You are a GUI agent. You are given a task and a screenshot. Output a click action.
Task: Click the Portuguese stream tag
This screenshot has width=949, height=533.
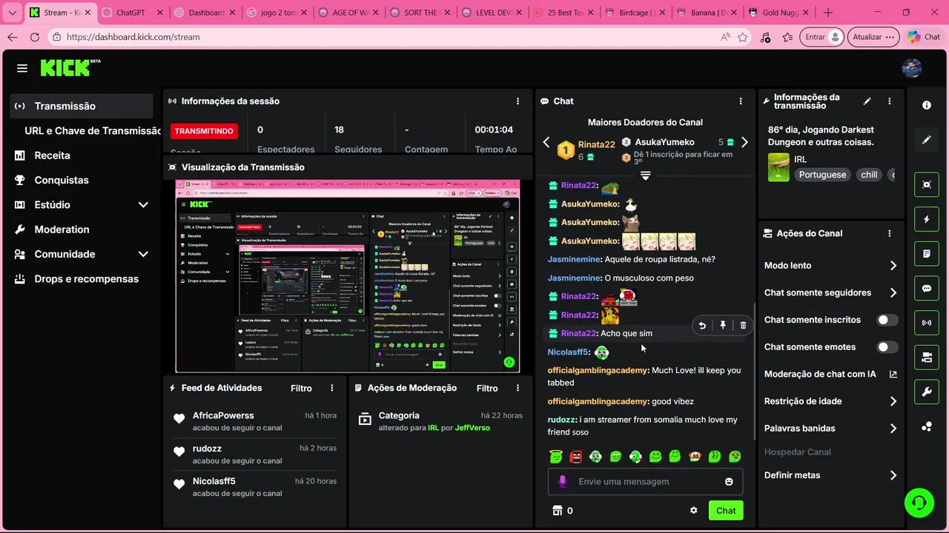822,175
